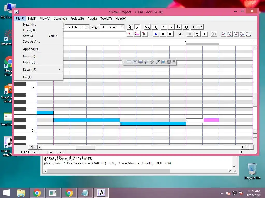Image resolution: width=265 pixels, height=198 pixels.
Task: Click the horizontal scrollbar right arrow
Action: tap(243, 147)
